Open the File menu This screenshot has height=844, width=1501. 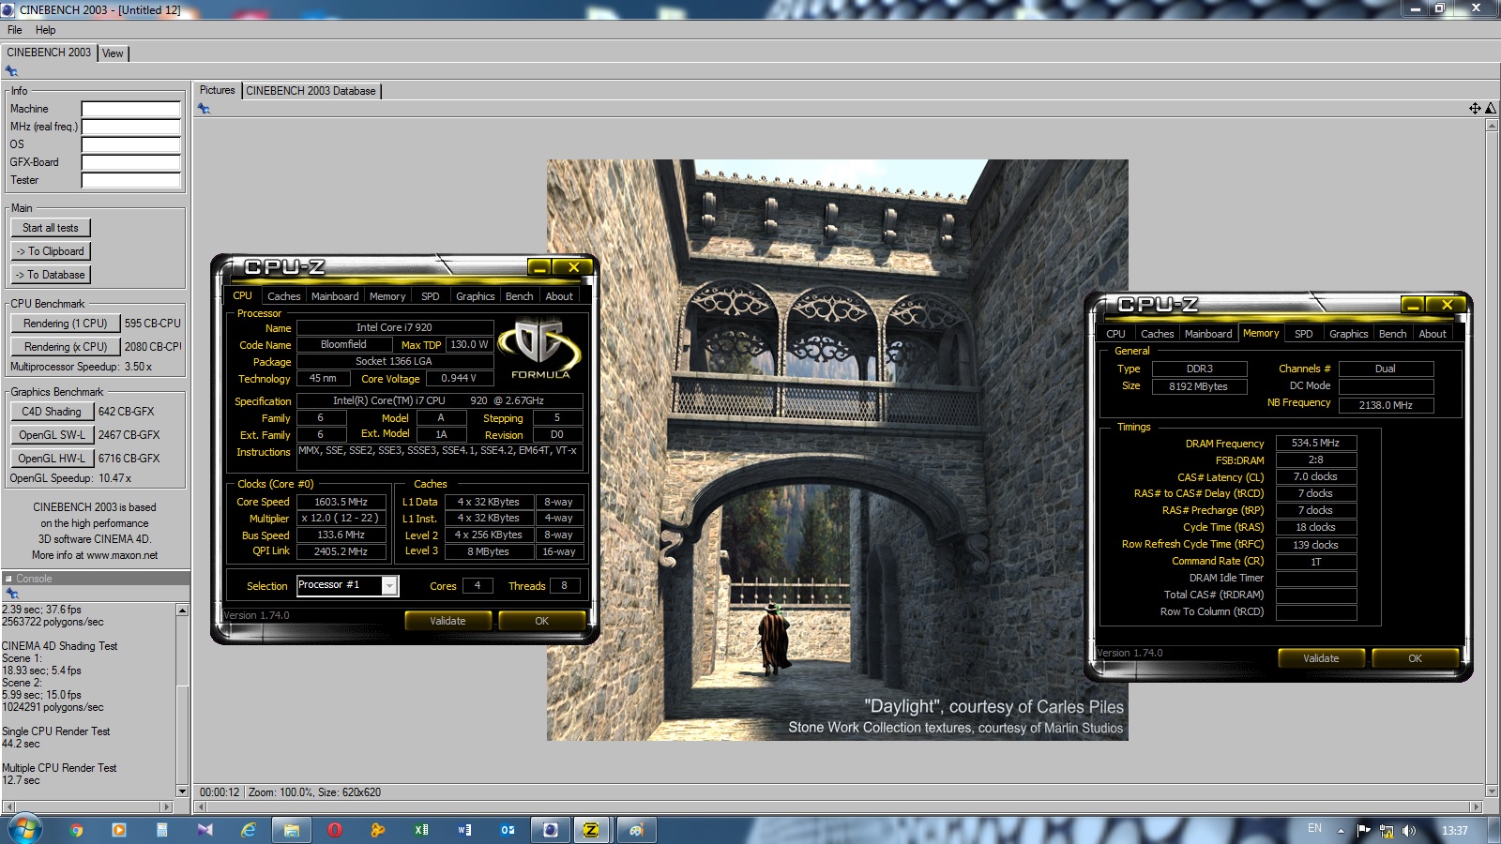14,30
